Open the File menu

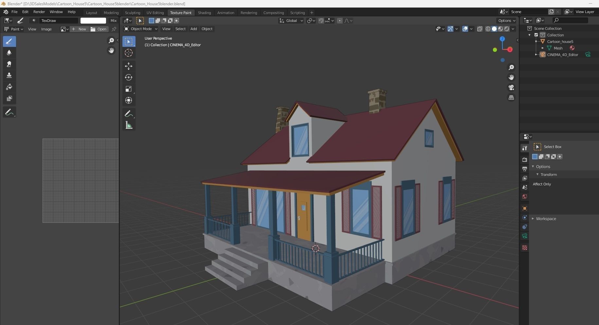click(x=14, y=12)
